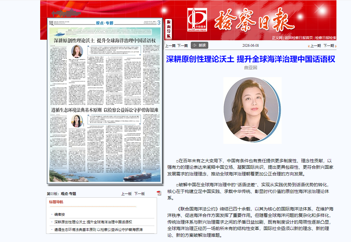This screenshot has width=351, height=242.
Task: Click the blue article headline
Action: pyautogui.click(x=251, y=59)
